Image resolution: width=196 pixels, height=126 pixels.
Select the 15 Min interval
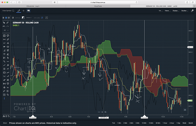pos(151,123)
